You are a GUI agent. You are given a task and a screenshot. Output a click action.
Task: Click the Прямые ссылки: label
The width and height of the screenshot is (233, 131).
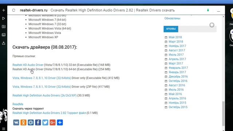tap(24, 56)
